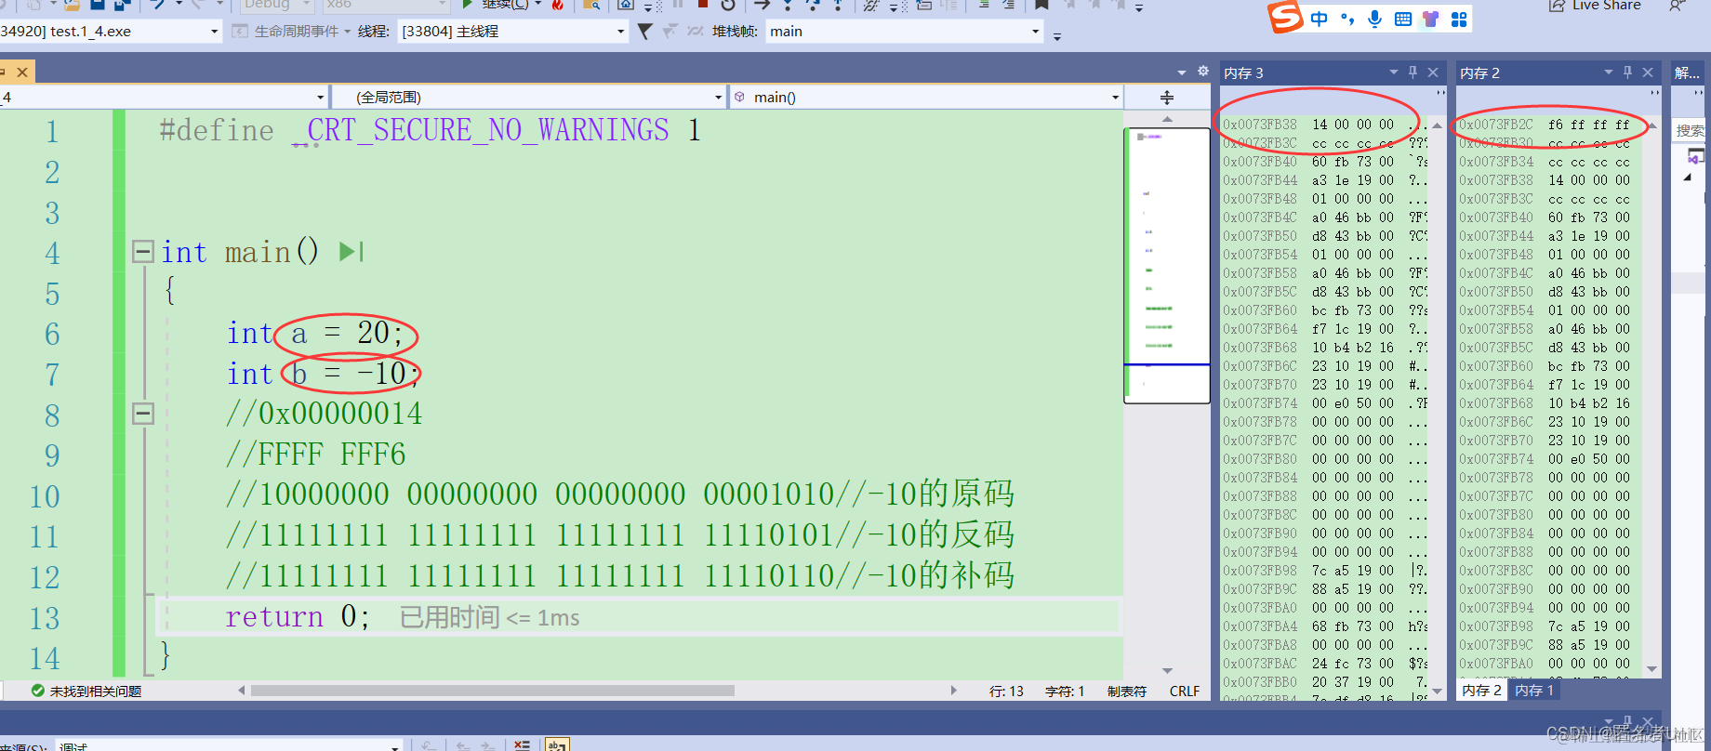
Task: Click the editor split window handle
Action: pyautogui.click(x=1167, y=98)
